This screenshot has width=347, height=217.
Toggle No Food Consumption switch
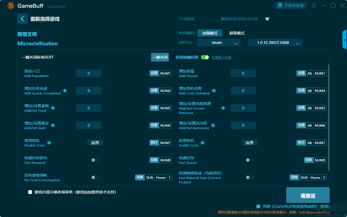click(95, 177)
